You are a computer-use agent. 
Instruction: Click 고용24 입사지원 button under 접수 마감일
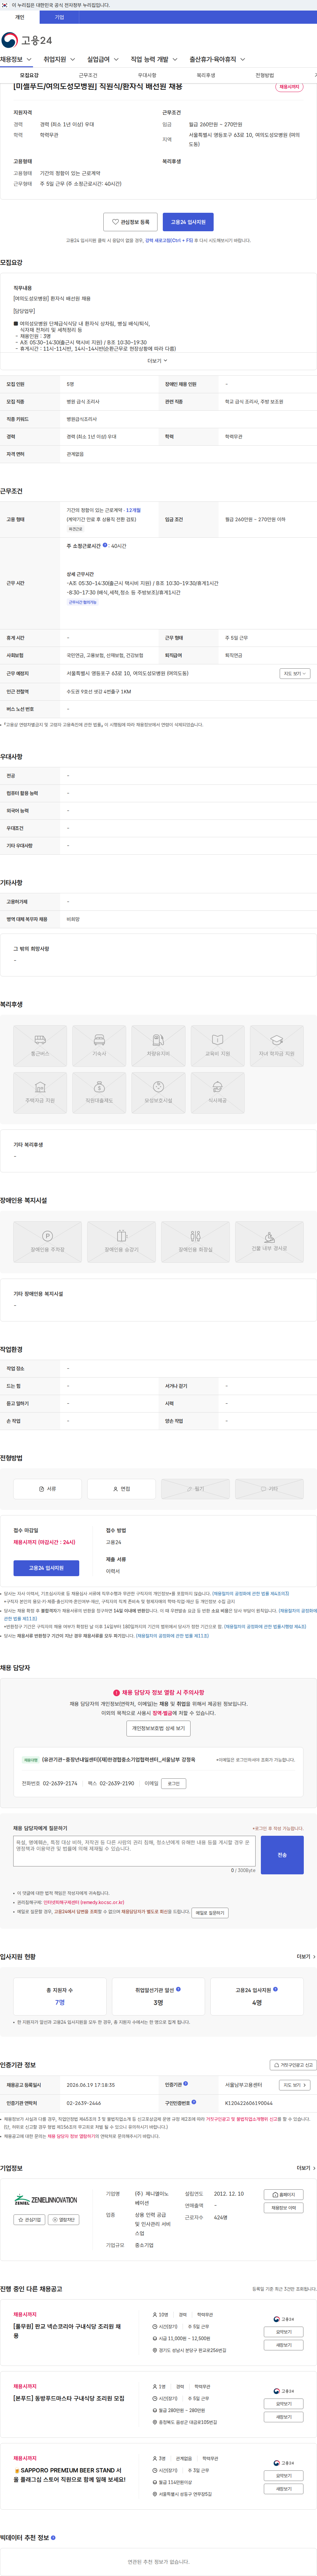(x=46, y=1568)
